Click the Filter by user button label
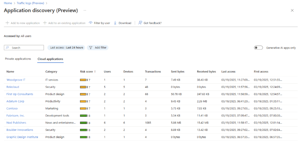 pos(102,23)
